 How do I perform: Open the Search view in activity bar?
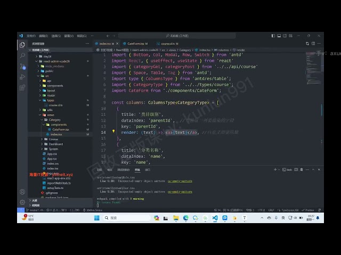(x=22, y=55)
